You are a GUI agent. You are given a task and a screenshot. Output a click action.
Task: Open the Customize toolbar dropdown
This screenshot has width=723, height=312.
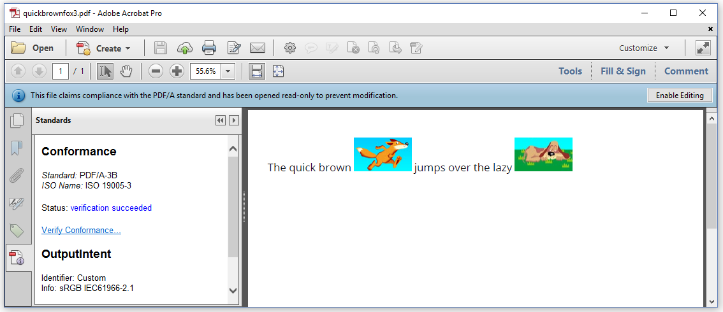pyautogui.click(x=644, y=48)
